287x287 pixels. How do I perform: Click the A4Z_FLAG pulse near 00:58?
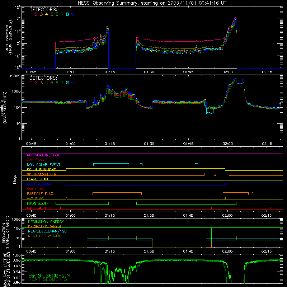coord(66,199)
